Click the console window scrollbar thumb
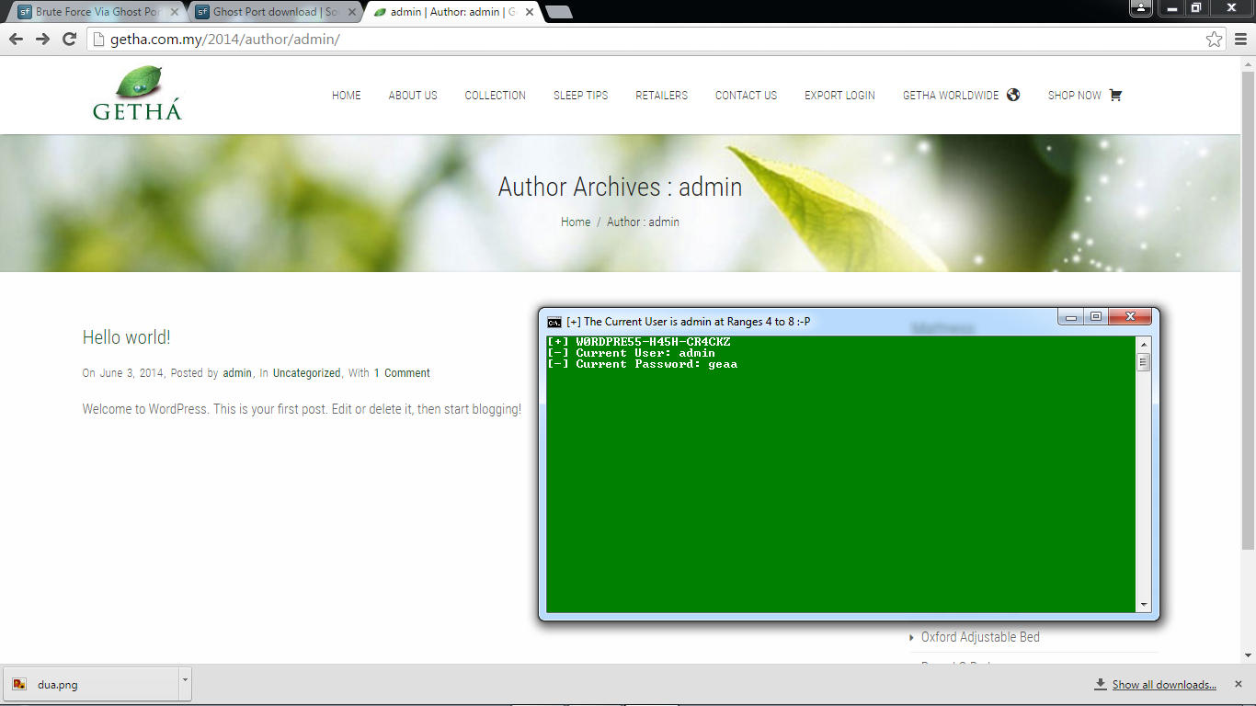This screenshot has height=706, width=1256. click(1144, 362)
